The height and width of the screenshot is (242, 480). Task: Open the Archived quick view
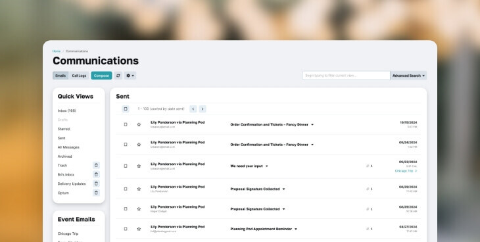(x=64, y=157)
